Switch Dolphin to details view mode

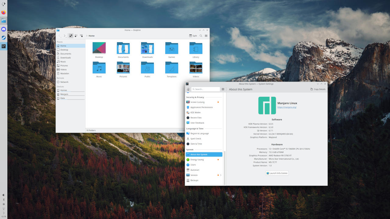pos(81,36)
